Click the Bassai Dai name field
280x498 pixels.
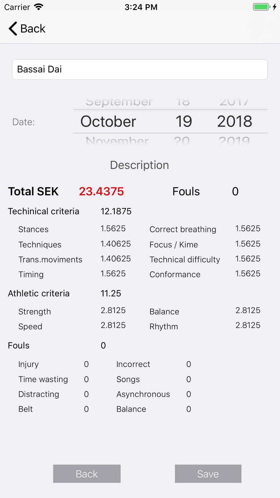[x=140, y=69]
